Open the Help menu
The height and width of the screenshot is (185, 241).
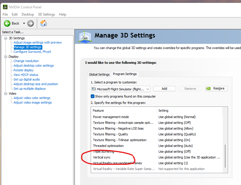point(62,14)
